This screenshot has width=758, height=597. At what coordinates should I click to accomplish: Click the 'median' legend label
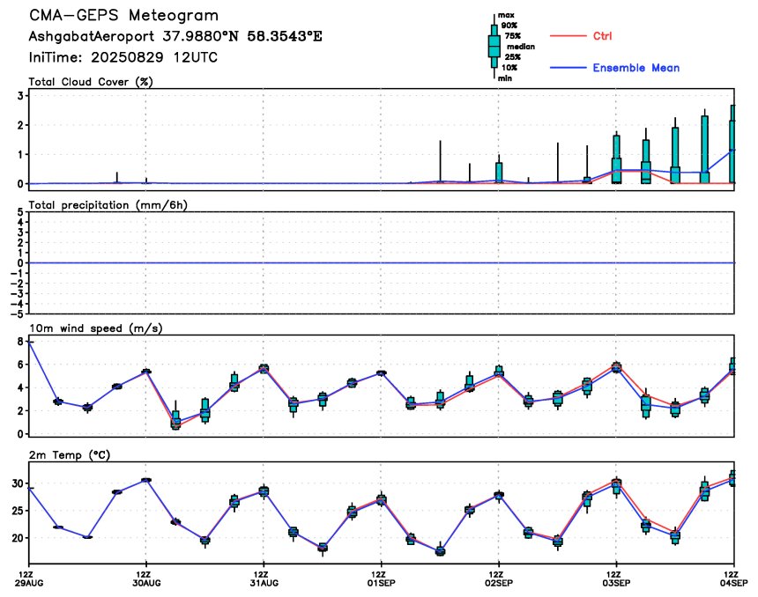(521, 47)
